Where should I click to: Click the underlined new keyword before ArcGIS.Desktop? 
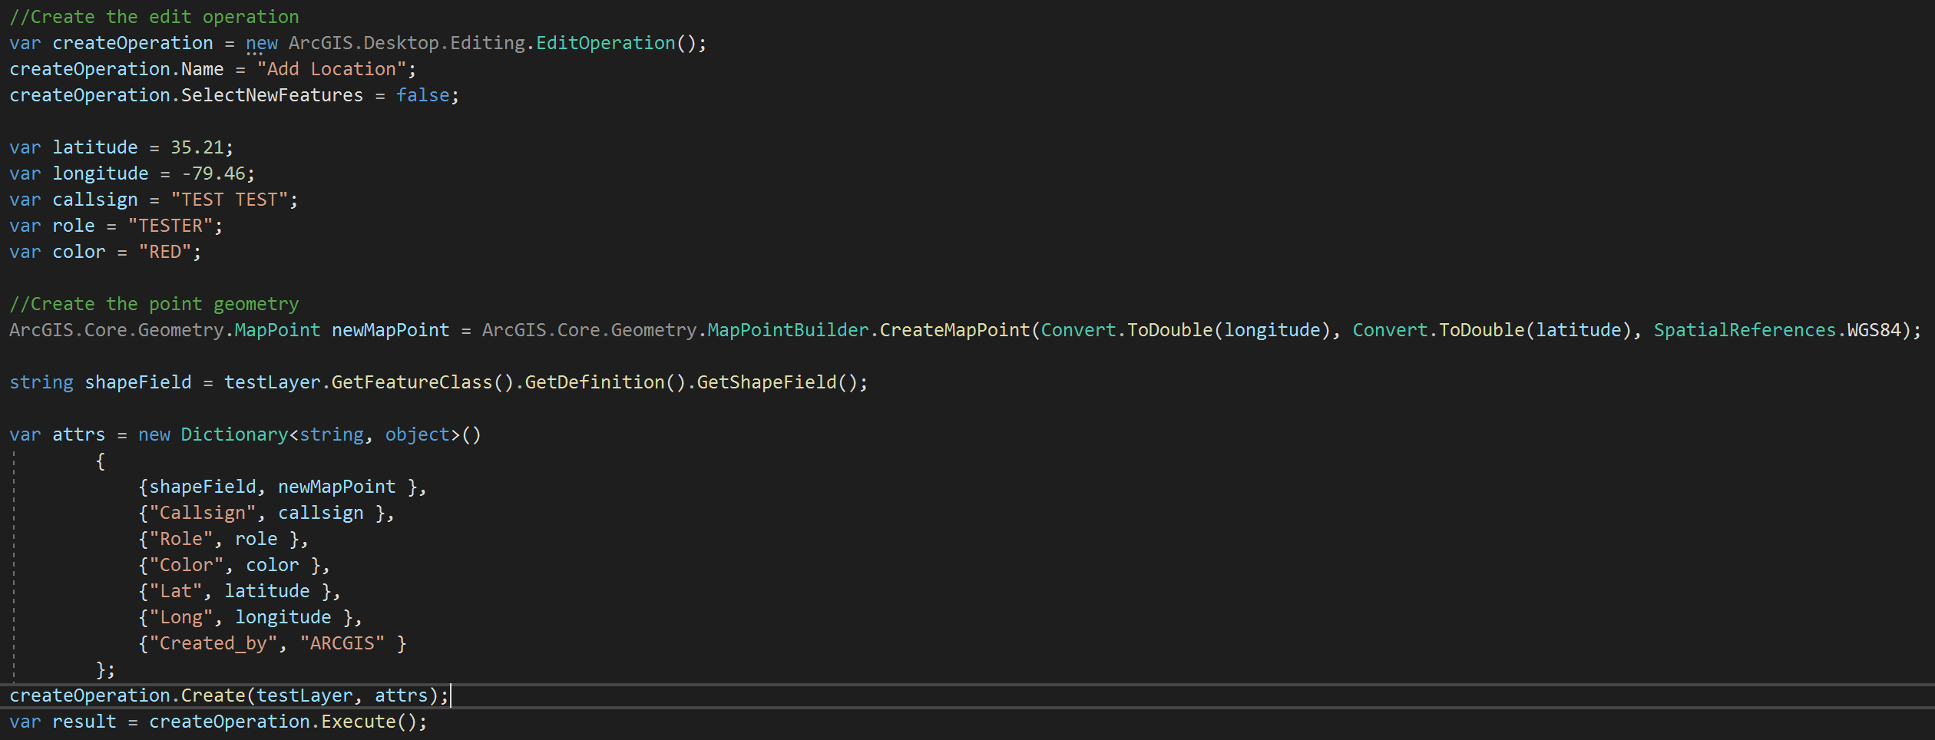point(261,43)
